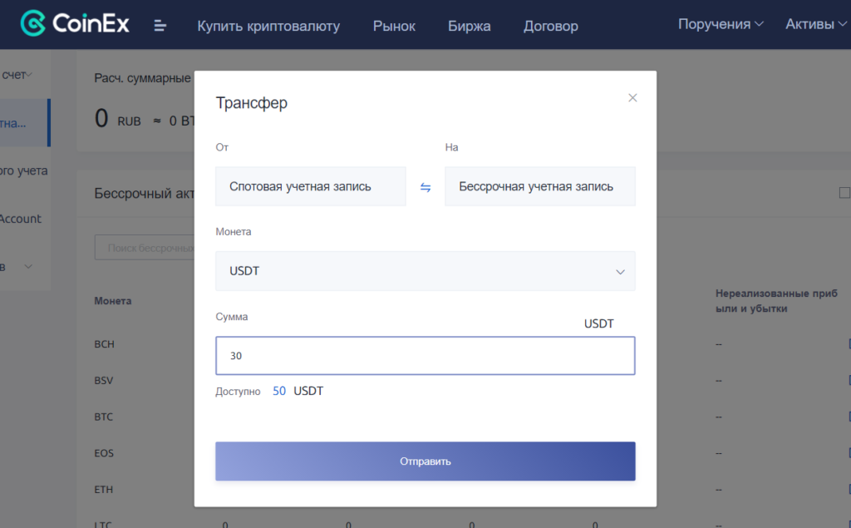Viewport: 851px width, 528px height.
Task: Open the markets list icon beside the CoinEx logo
Action: point(160,24)
